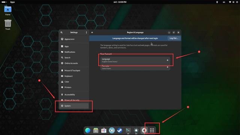This screenshot has width=240, height=135.
Task: Open the software store bag dock icon
Action: click(104, 131)
